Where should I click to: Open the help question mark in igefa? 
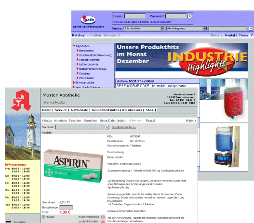(252, 35)
